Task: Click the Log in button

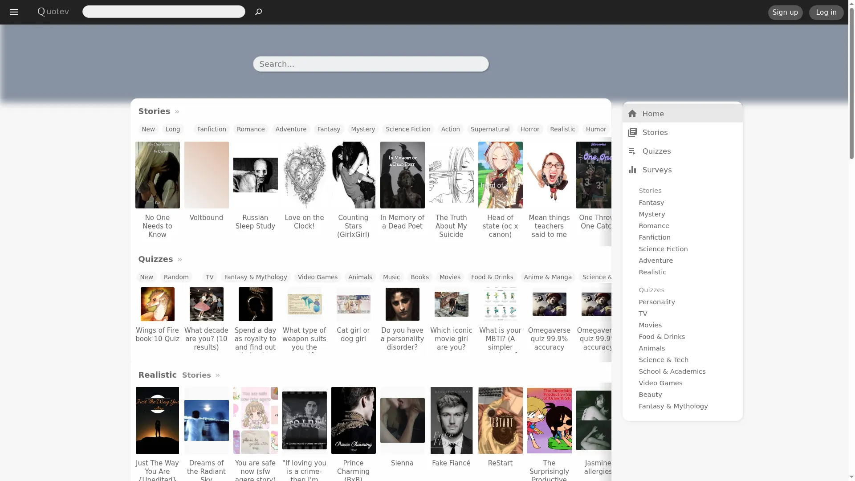Action: click(826, 12)
